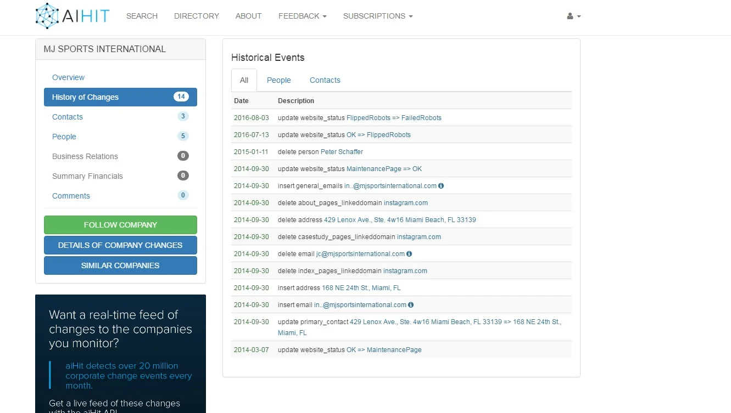Click info icon on insert email row
The height and width of the screenshot is (413, 731).
point(411,305)
